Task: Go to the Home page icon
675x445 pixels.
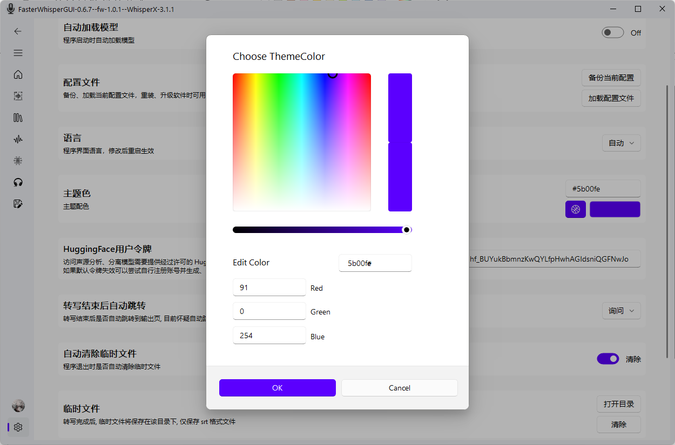Action: (x=18, y=74)
